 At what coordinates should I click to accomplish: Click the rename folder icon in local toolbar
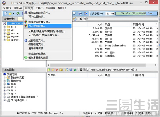tap(61, 70)
